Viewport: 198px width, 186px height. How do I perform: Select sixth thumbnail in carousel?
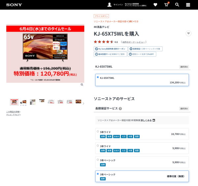pos(60,102)
